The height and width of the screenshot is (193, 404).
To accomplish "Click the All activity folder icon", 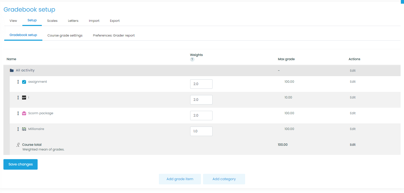I will pos(12,71).
